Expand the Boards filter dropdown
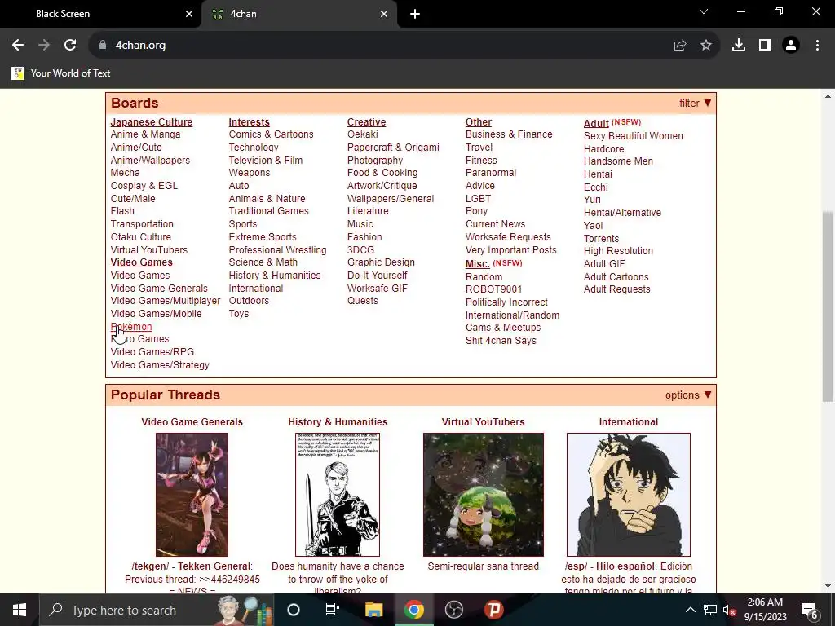 [x=695, y=104]
